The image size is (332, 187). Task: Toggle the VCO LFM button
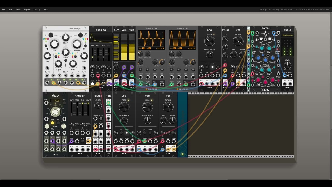click(144, 133)
